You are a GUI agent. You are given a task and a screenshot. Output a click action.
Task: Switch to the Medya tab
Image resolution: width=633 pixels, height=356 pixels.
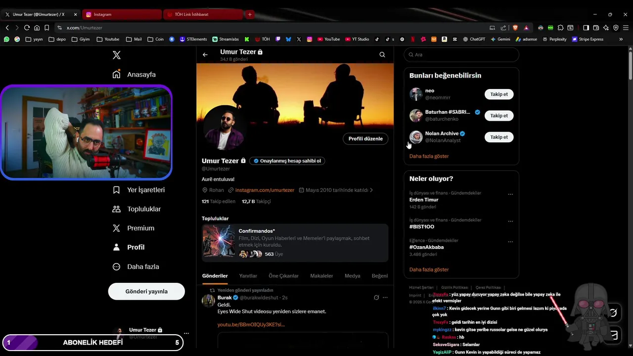point(352,276)
